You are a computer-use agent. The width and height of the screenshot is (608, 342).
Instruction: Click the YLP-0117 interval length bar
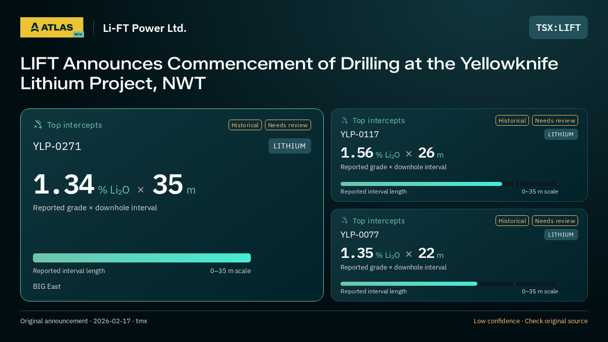pos(449,184)
